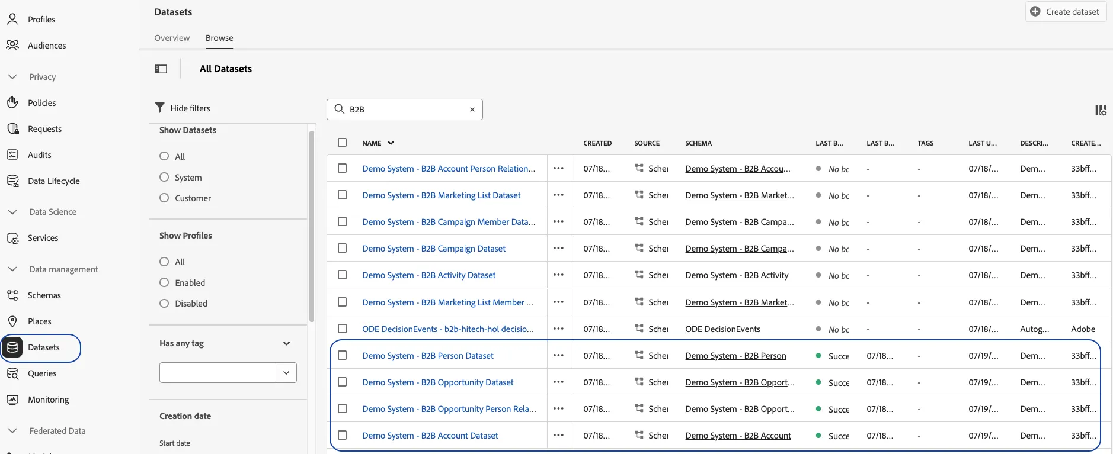Click the filter panel vertical scrollbar
The width and height of the screenshot is (1113, 454).
click(312, 226)
